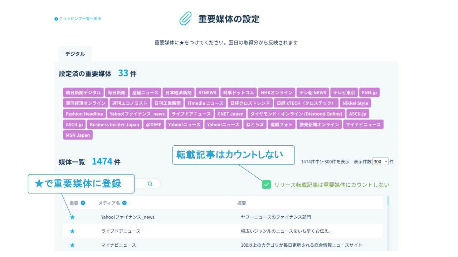
Task: Click the back arrow icon before クリッピング一覧へ戻る
Action: 56,19
